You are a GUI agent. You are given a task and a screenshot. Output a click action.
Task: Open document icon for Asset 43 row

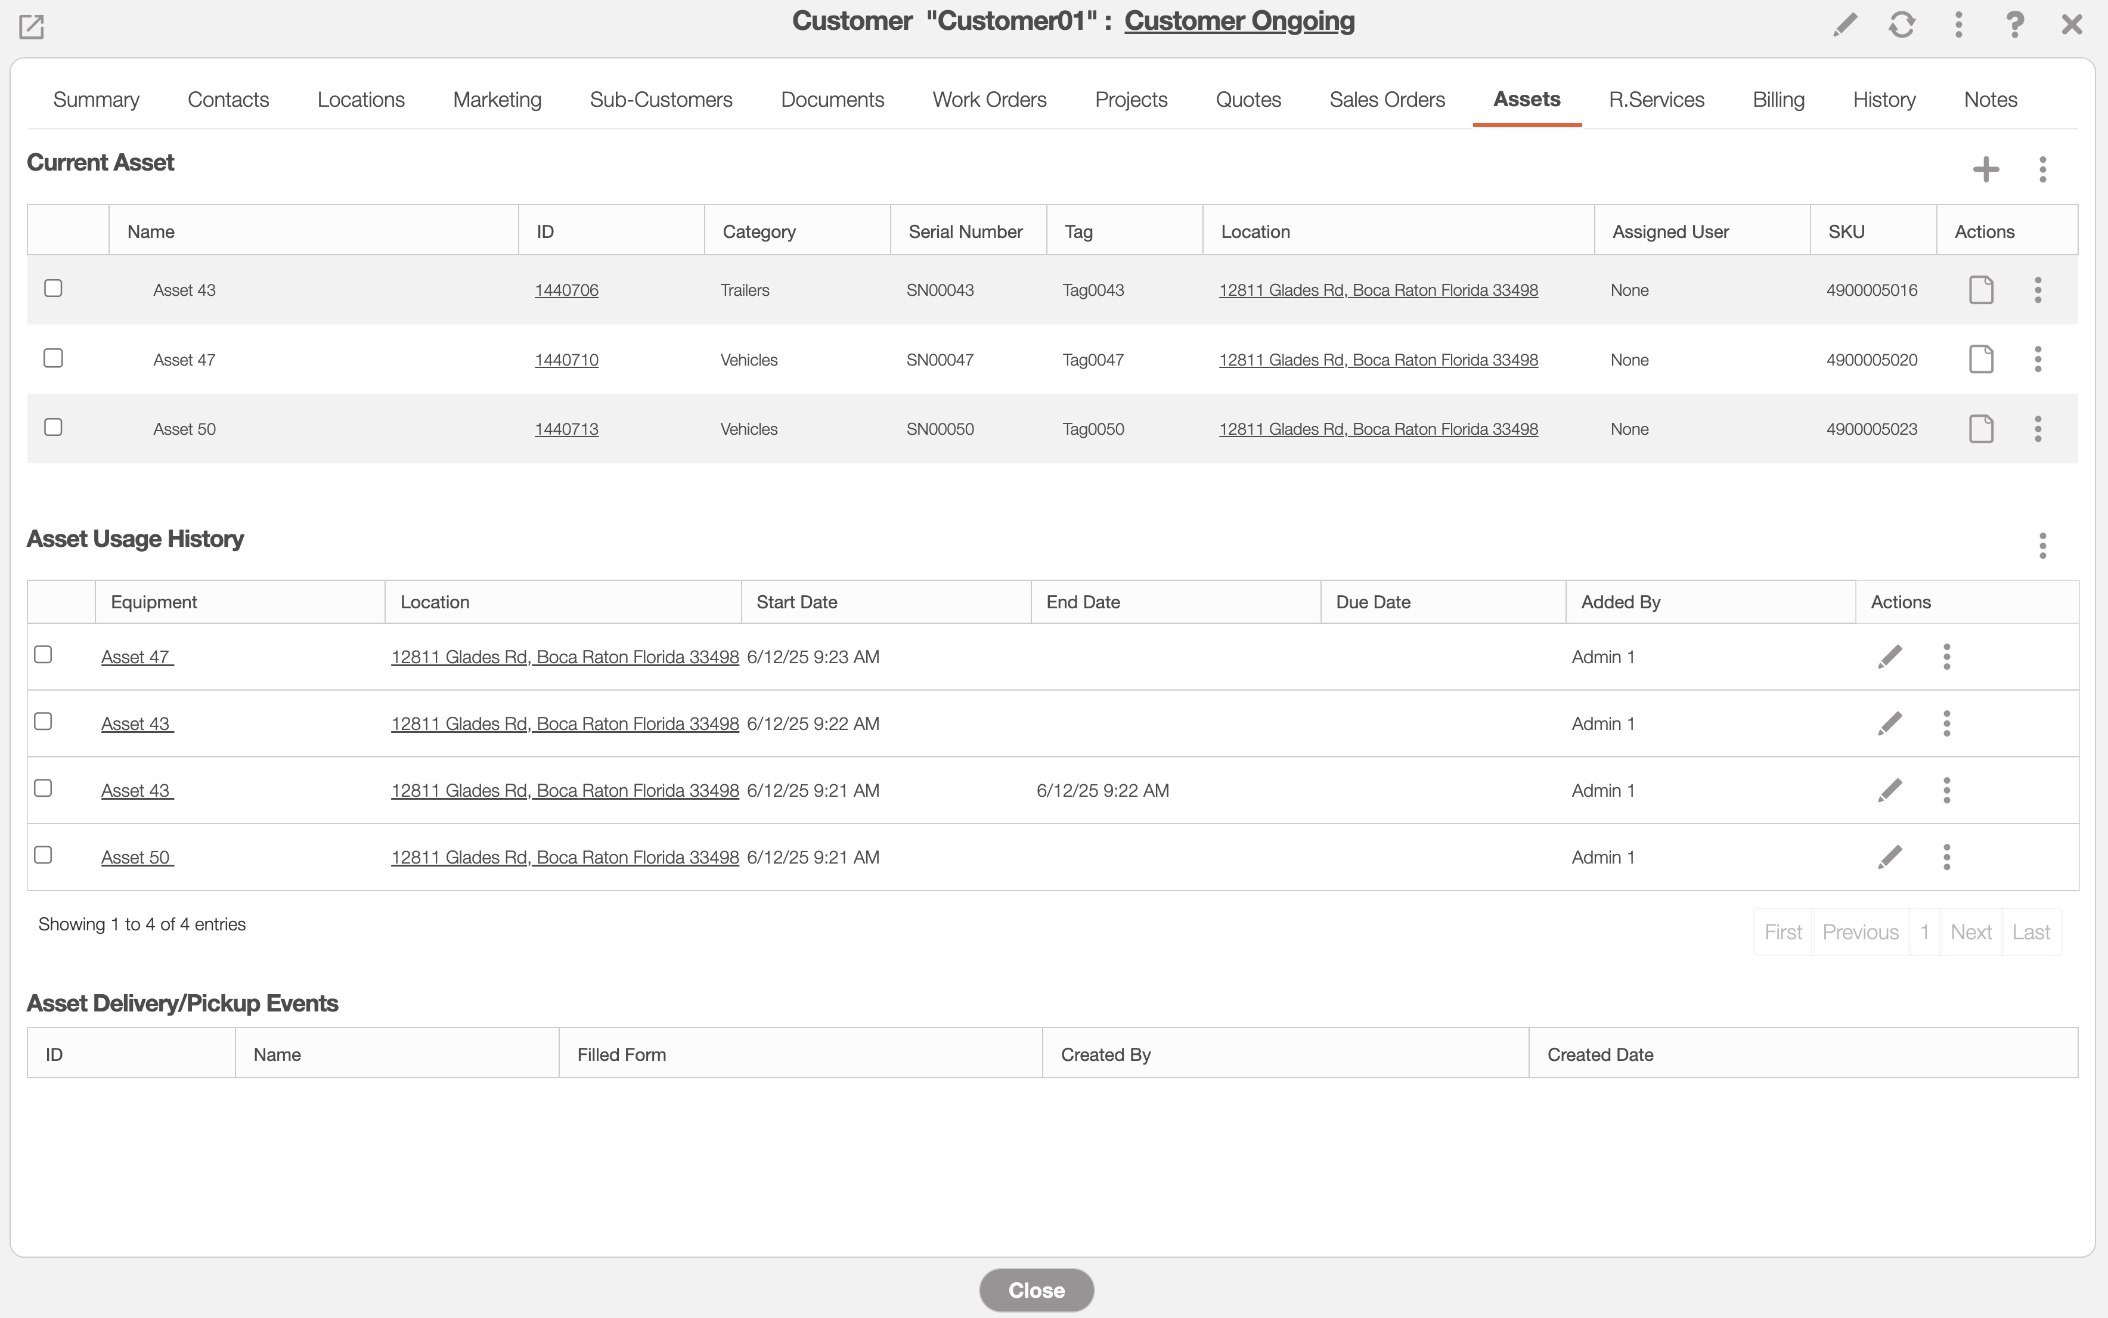[1981, 289]
